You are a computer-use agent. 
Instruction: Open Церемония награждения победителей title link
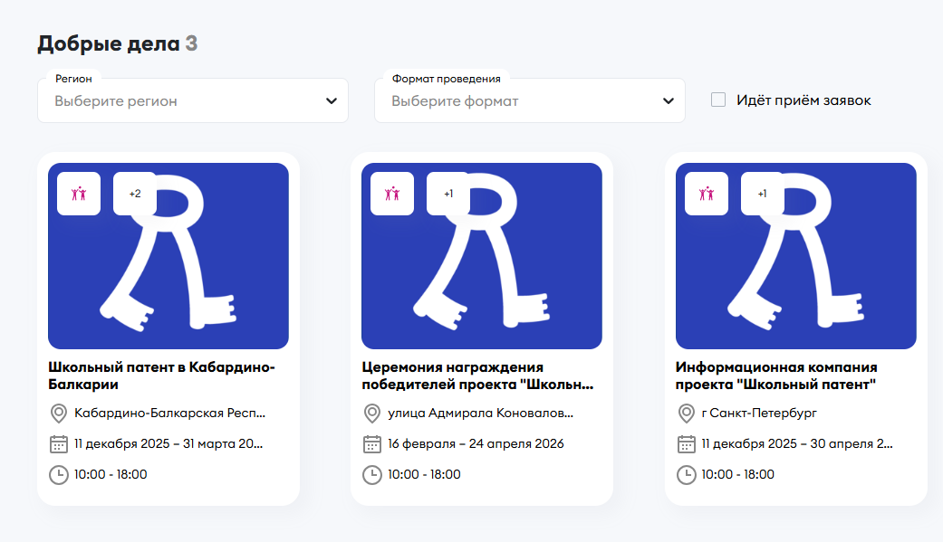pyautogui.click(x=477, y=376)
